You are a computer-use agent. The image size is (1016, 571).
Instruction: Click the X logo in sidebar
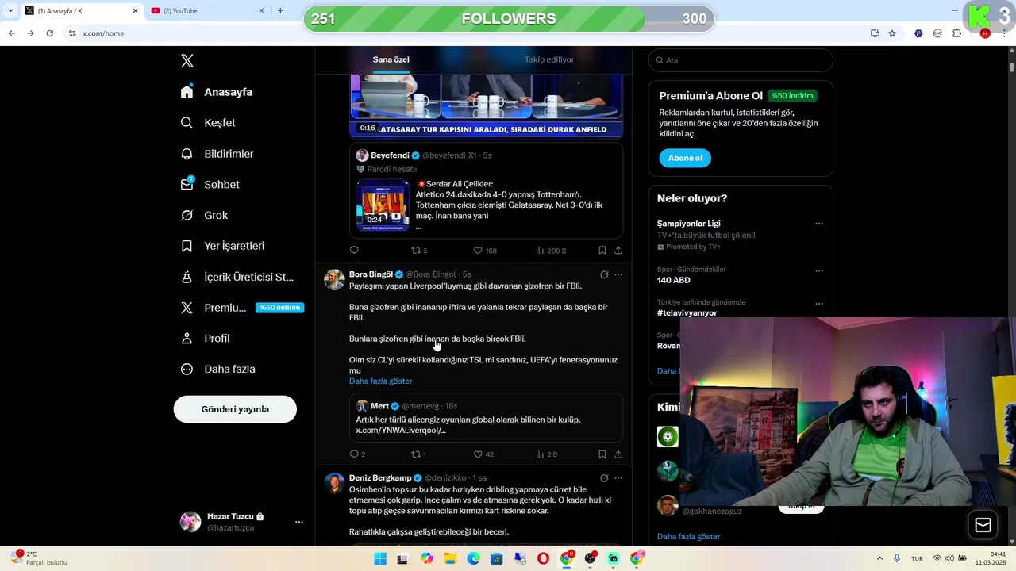click(187, 60)
